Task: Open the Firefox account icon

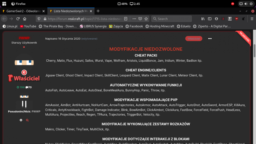Action: (x=217, y=19)
